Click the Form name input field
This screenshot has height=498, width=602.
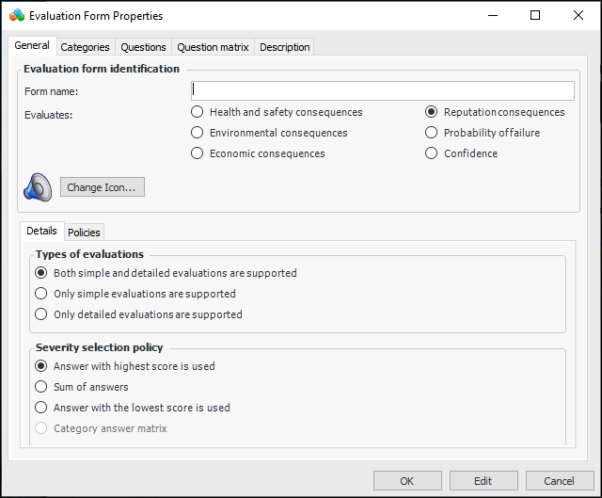382,90
